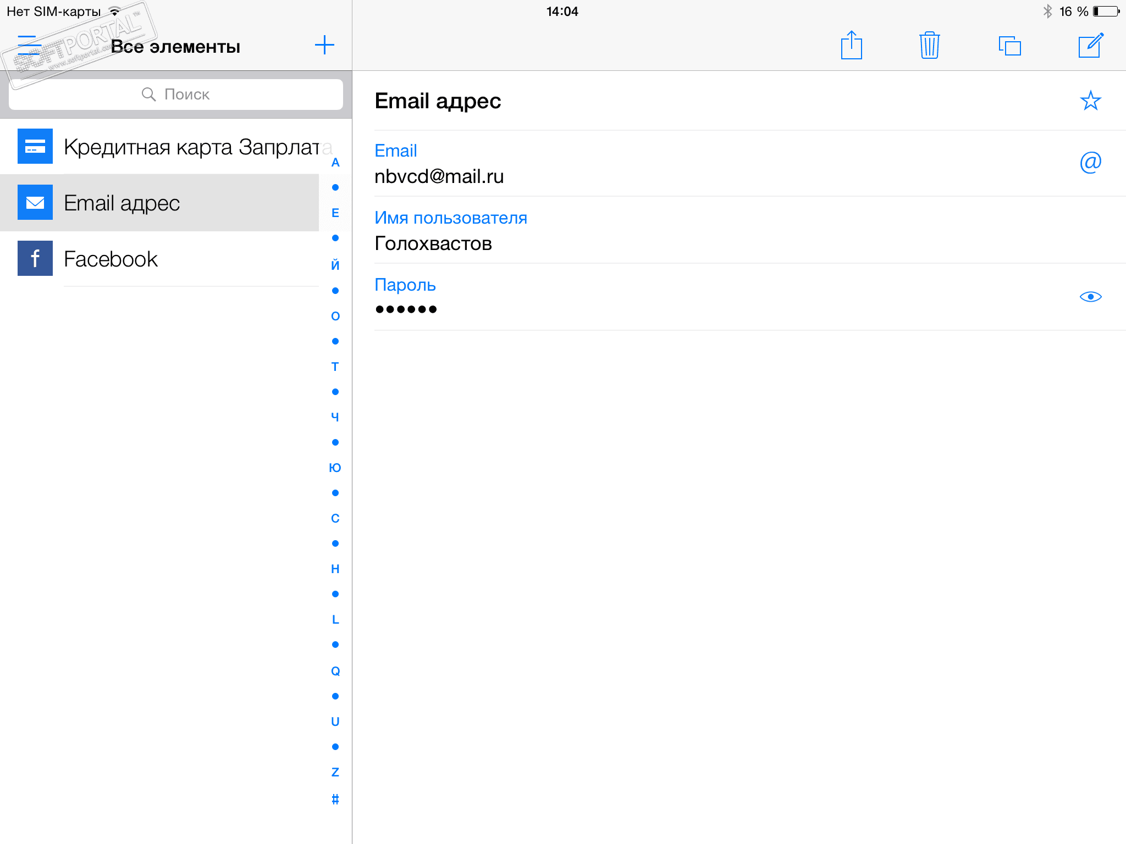Image resolution: width=1126 pixels, height=844 pixels.
Task: Jump to index letter Т
Action: click(x=335, y=367)
